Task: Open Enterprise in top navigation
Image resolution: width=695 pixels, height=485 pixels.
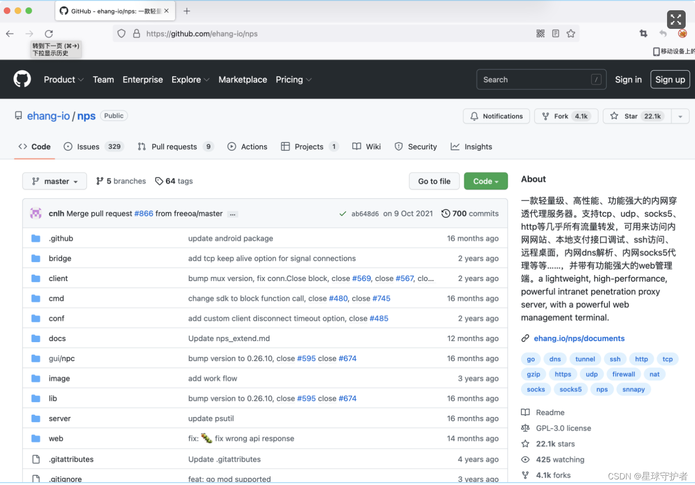Action: click(x=143, y=80)
